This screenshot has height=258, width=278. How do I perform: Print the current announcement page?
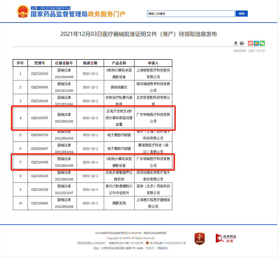242,43
